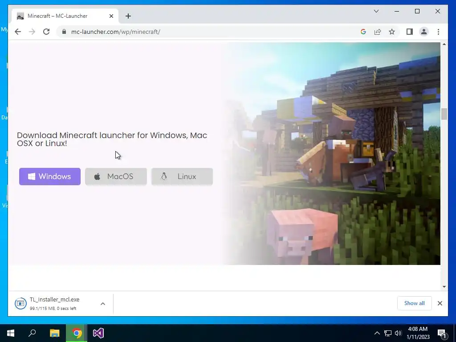
Task: Reload the mc-launcher page
Action: (46, 32)
